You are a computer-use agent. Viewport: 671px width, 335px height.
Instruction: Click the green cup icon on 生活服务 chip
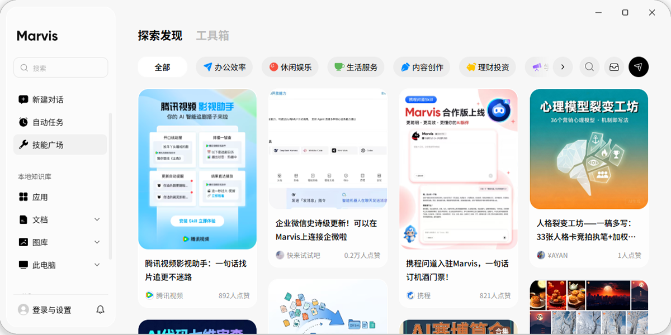tap(339, 67)
